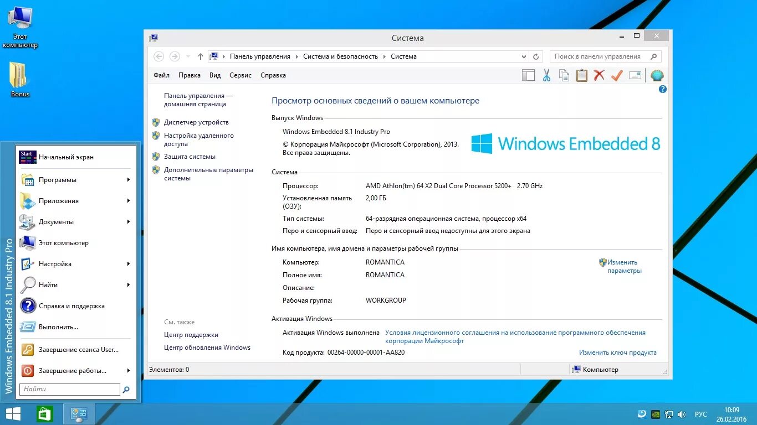Click the orange checkmark toolbar icon

(617, 75)
